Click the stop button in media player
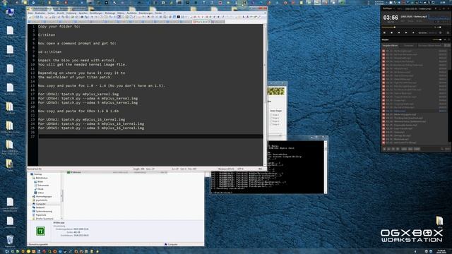Image resolution: width=452 pixels, height=254 pixels. [x=392, y=33]
